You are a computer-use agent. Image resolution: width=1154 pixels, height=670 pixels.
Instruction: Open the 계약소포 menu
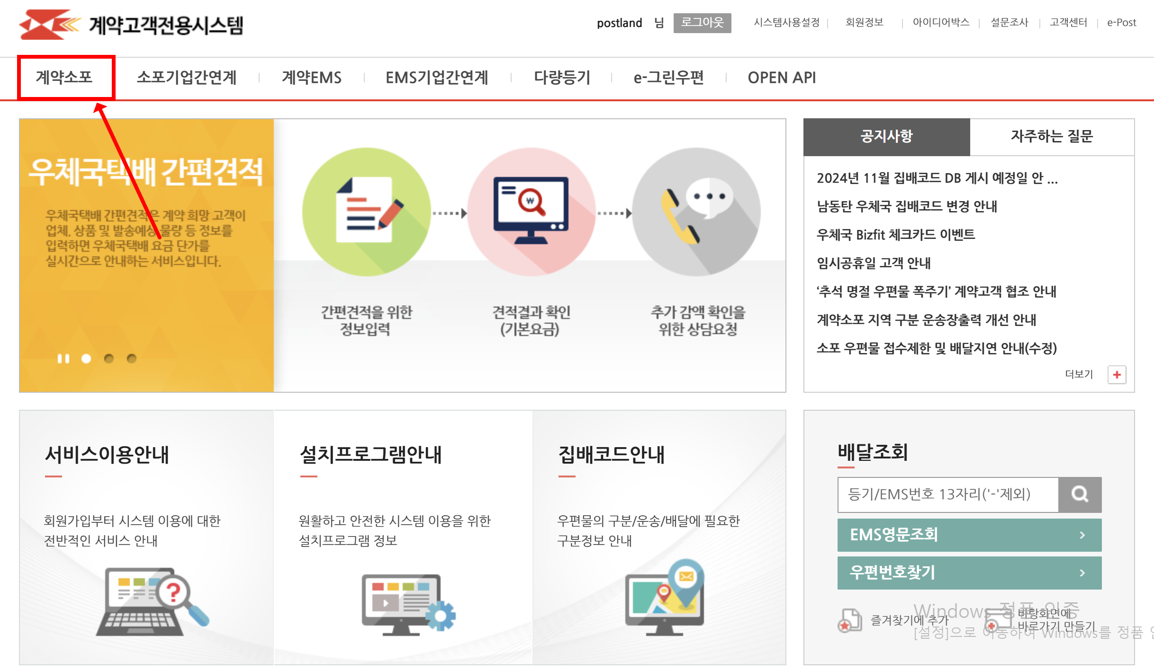pyautogui.click(x=64, y=78)
